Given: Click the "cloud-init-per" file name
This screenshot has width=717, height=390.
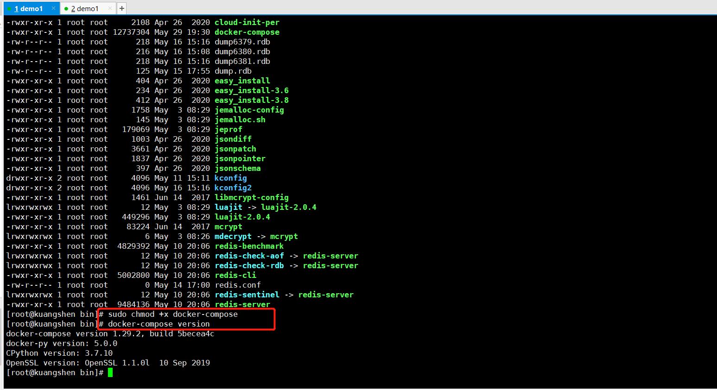Looking at the screenshot, I should 247,22.
